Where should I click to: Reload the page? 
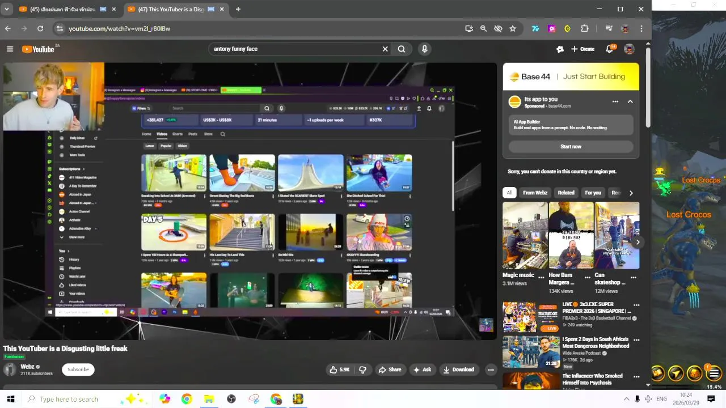point(40,28)
